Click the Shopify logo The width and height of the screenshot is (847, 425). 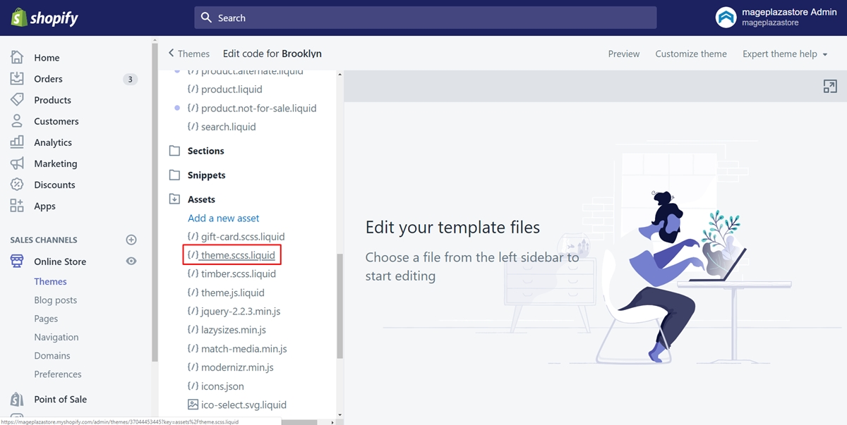click(44, 18)
